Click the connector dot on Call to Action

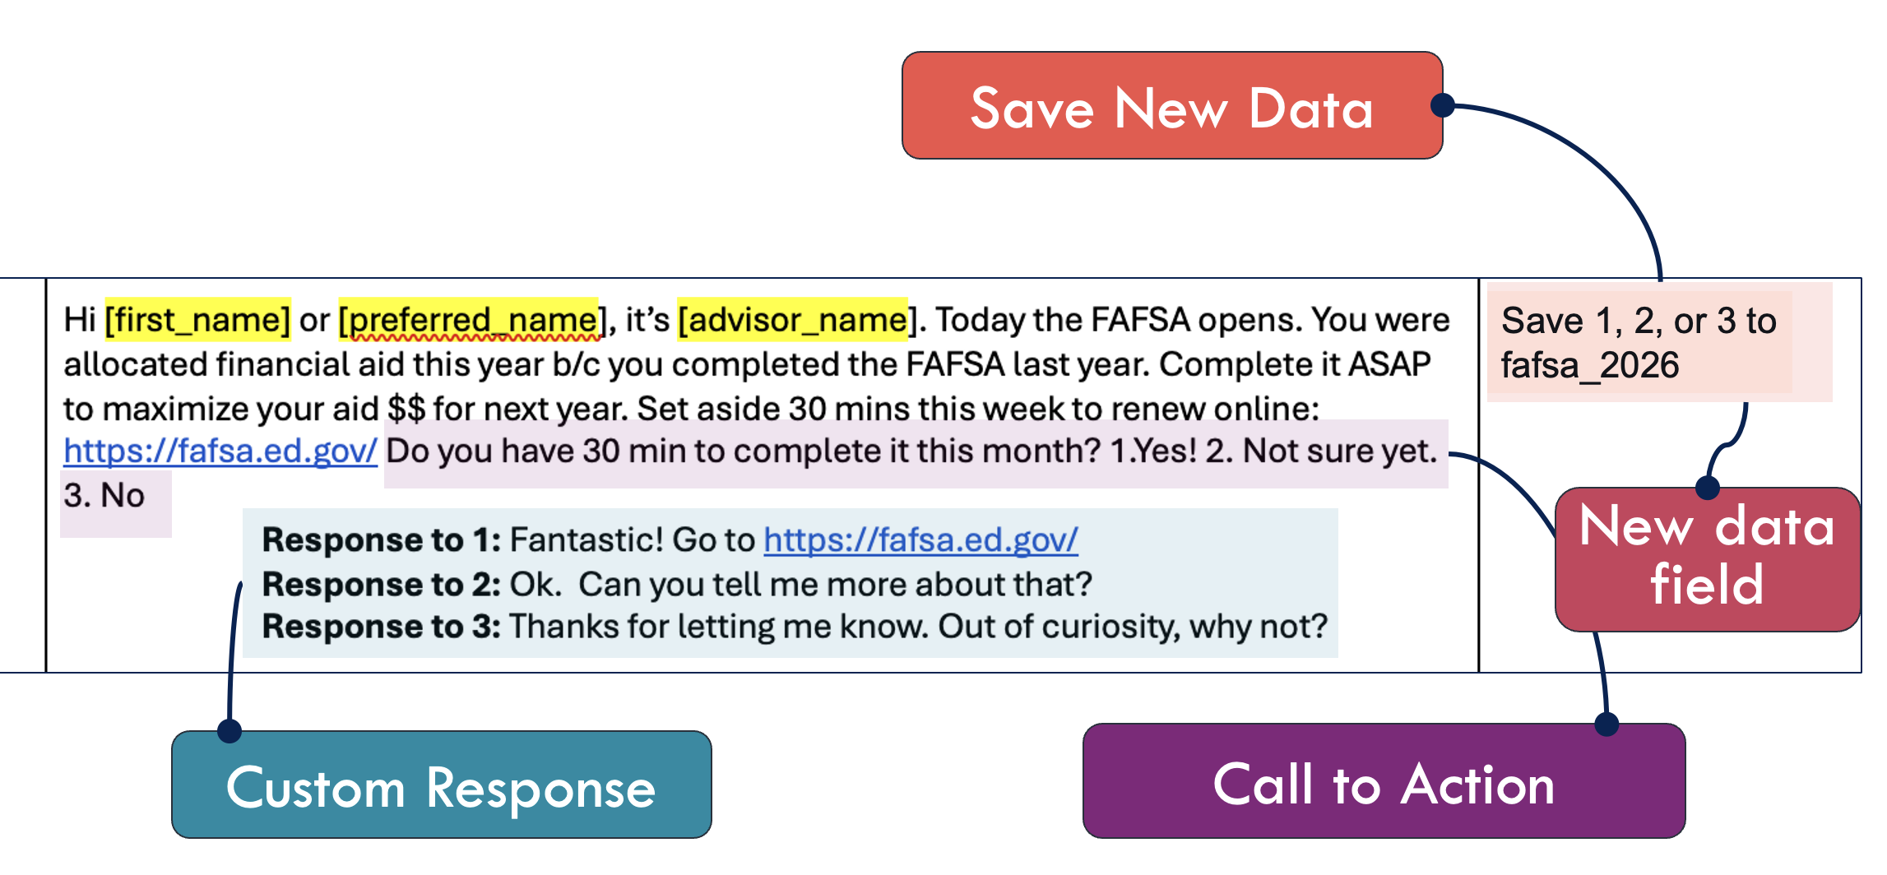(x=1606, y=724)
